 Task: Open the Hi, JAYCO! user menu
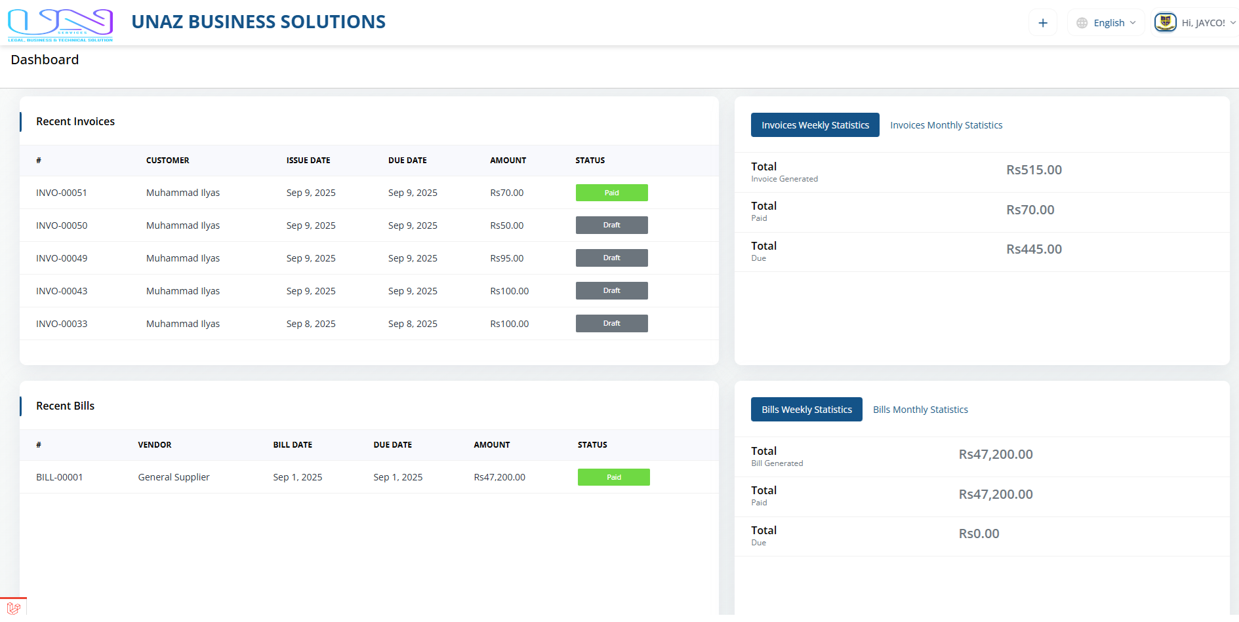tap(1204, 23)
